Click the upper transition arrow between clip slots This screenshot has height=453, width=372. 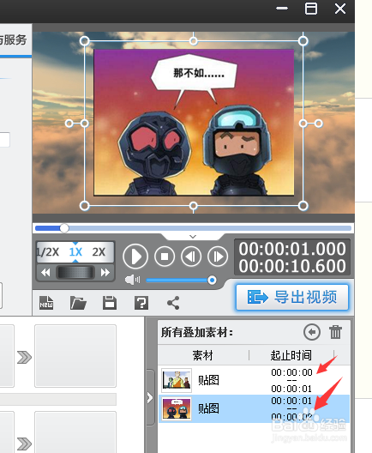[24, 357]
